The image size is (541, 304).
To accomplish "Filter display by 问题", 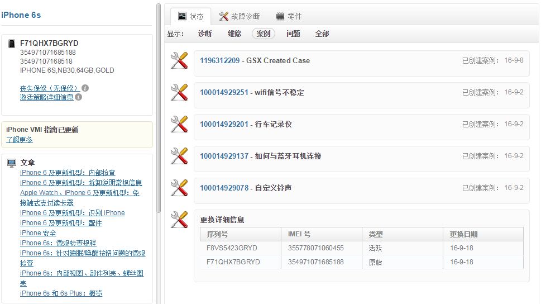I will coord(293,34).
